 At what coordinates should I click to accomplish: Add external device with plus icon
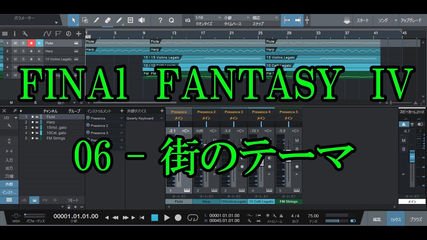[162, 111]
